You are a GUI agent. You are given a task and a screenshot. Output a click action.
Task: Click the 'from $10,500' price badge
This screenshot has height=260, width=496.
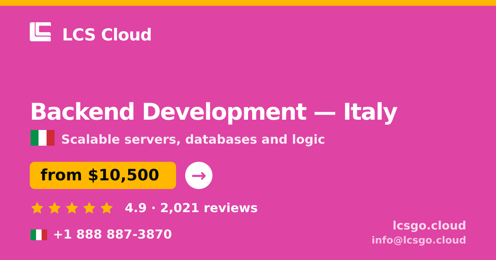103,175
